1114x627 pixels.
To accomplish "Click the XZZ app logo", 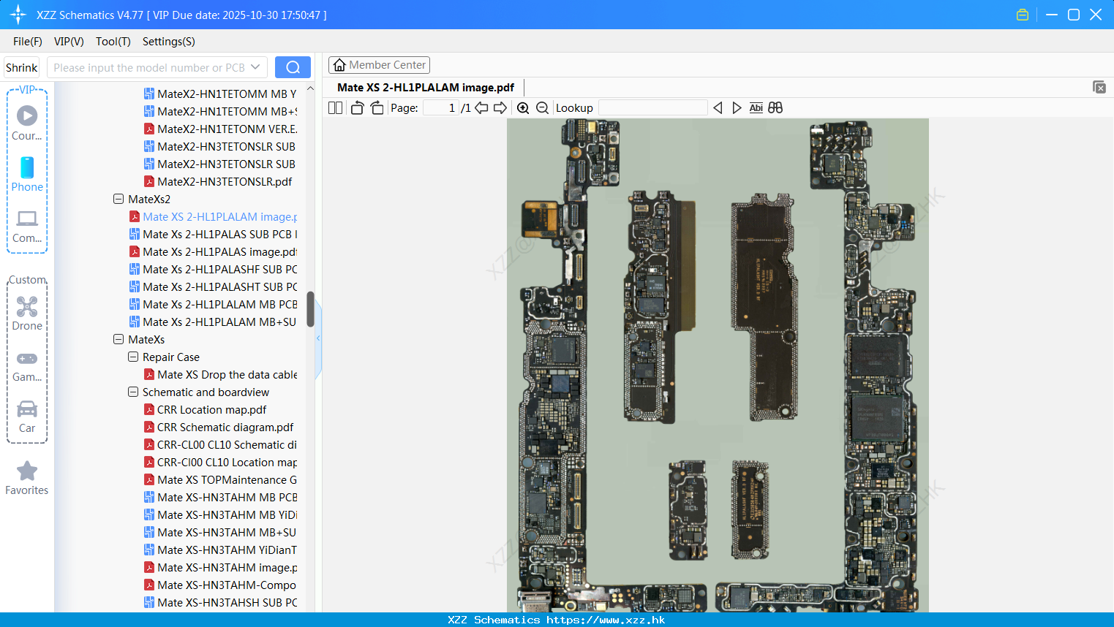I will (18, 15).
